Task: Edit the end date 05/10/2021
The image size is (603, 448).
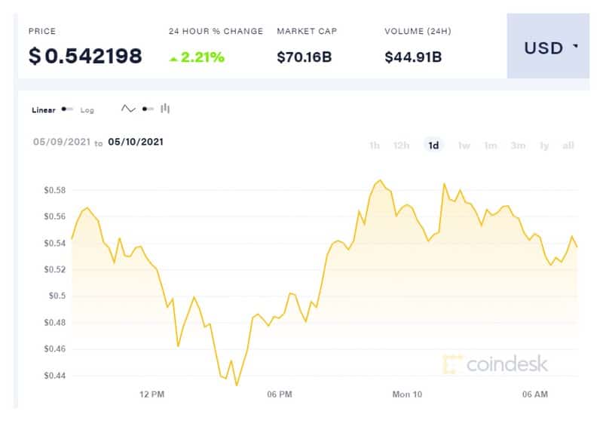Action: pos(136,142)
